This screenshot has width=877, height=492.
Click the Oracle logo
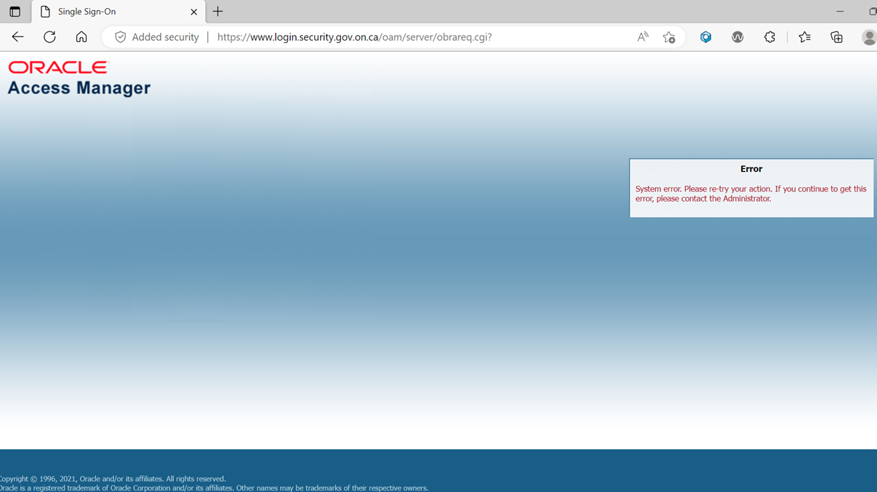(57, 68)
